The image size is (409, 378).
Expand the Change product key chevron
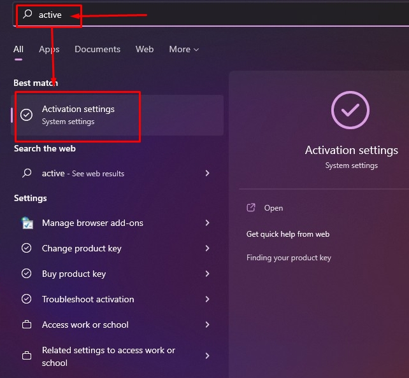pyautogui.click(x=208, y=248)
